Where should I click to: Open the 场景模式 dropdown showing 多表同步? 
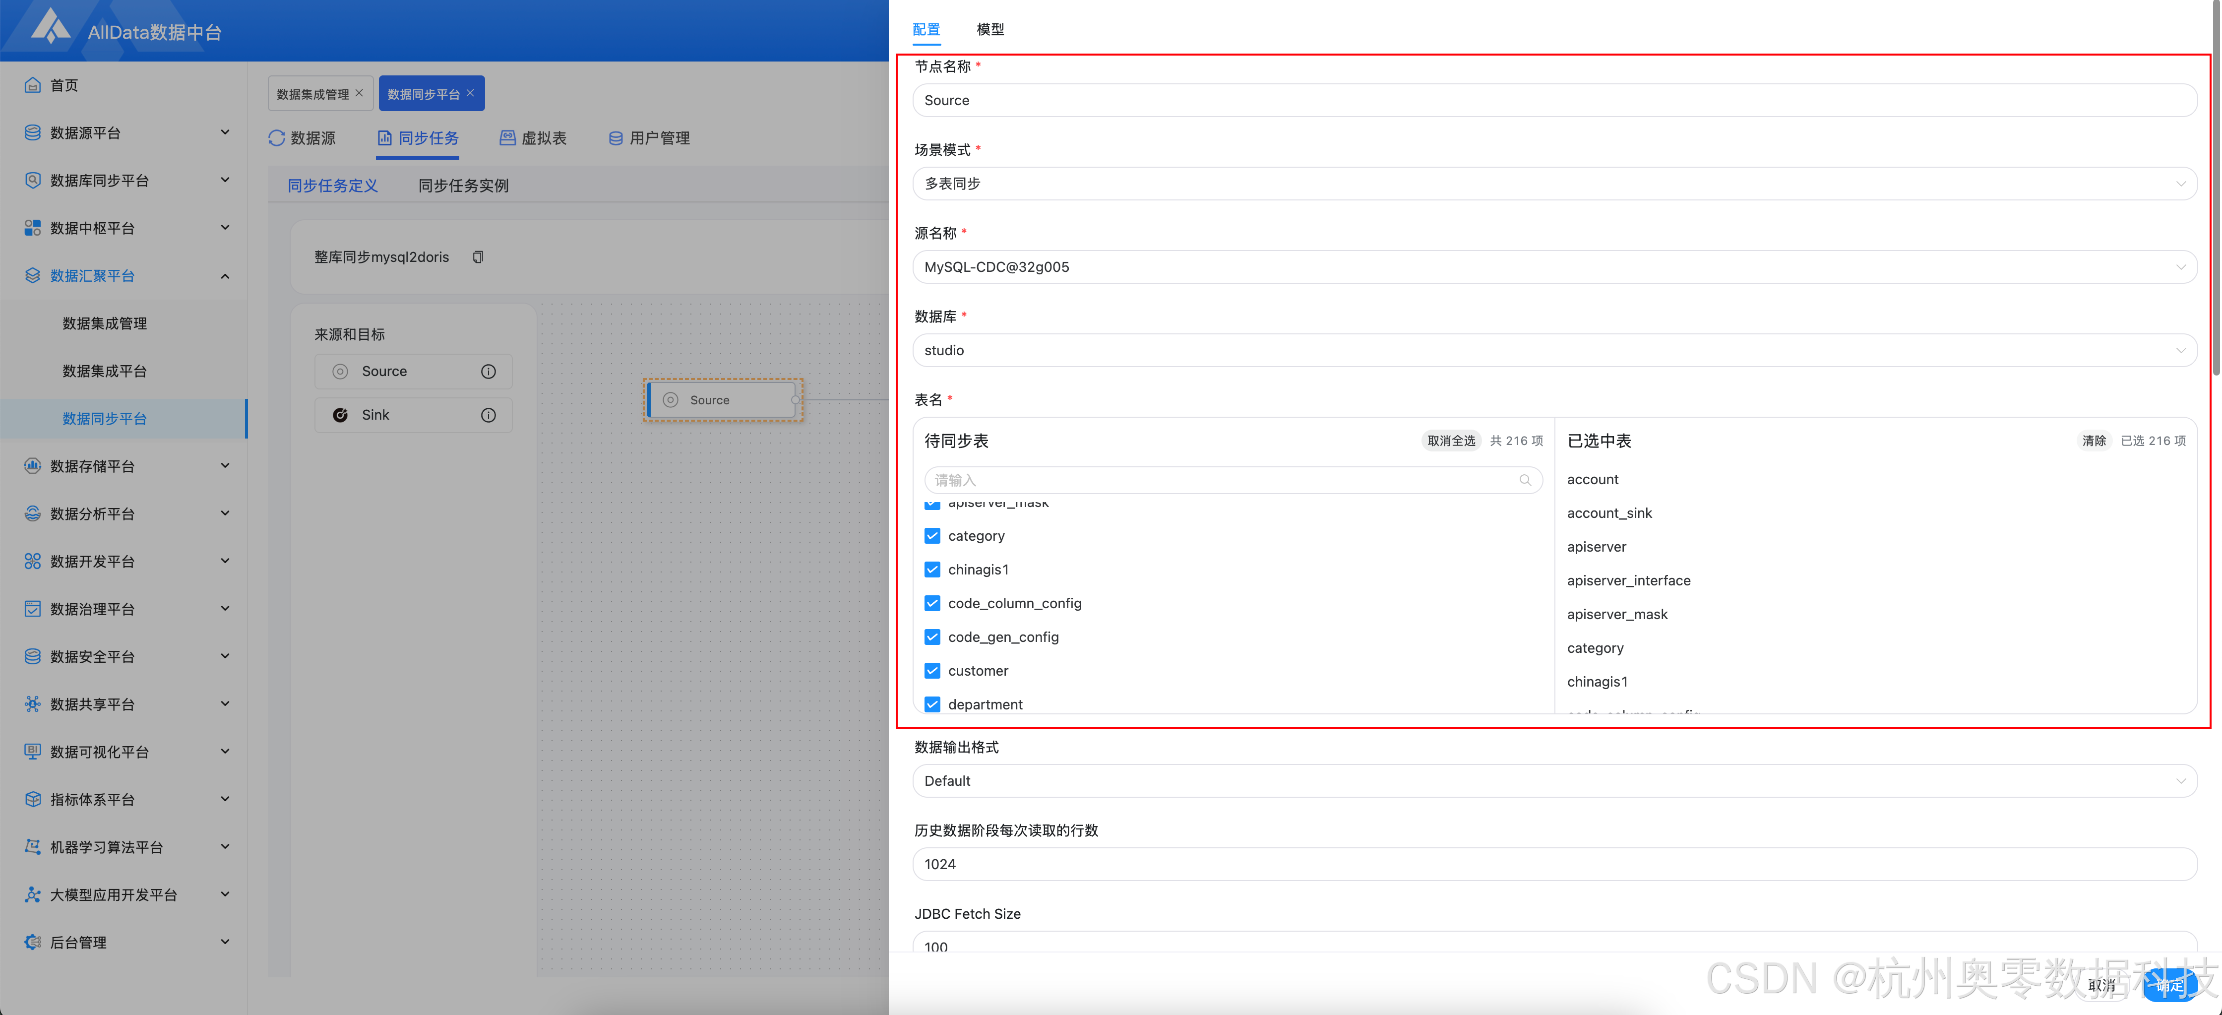1553,184
